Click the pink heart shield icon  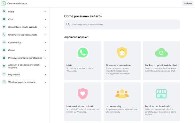[x=83, y=94]
